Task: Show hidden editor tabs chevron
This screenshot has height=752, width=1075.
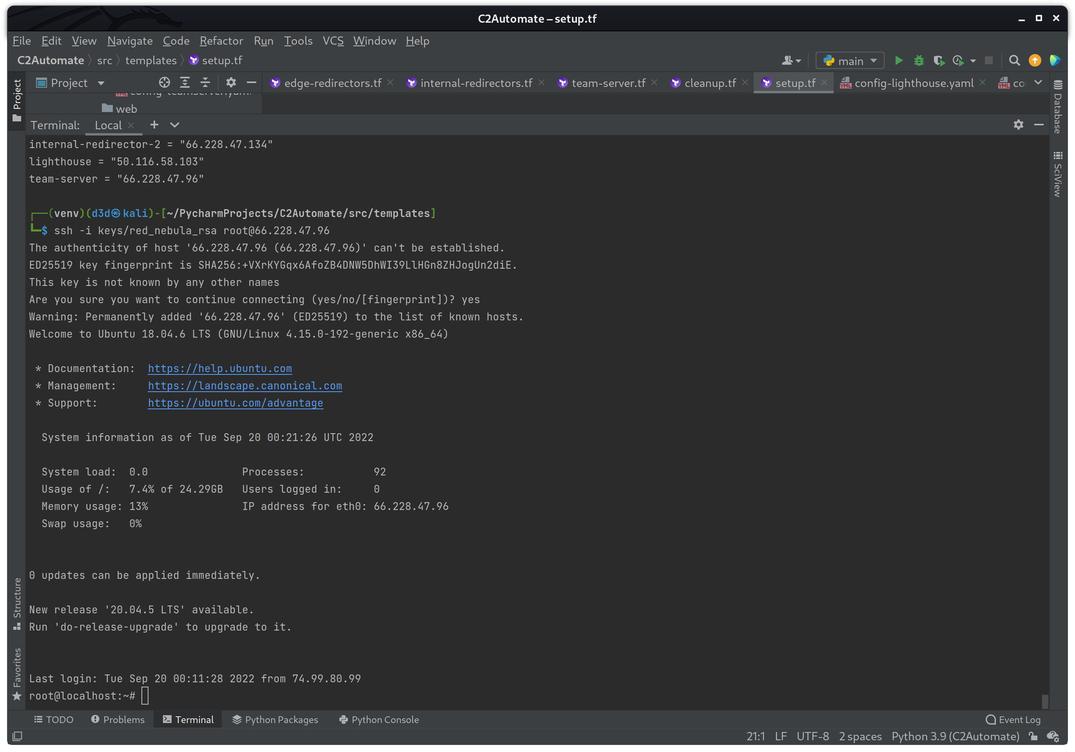Action: pos(1038,83)
